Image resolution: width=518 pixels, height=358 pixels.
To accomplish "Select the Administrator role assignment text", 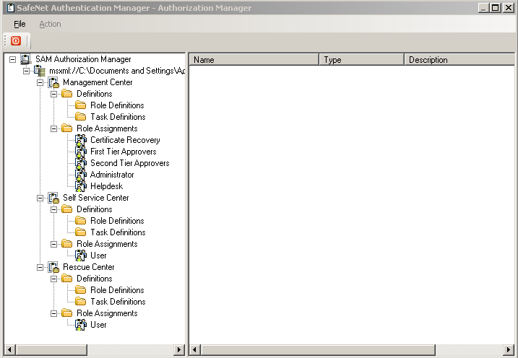I will tap(112, 175).
